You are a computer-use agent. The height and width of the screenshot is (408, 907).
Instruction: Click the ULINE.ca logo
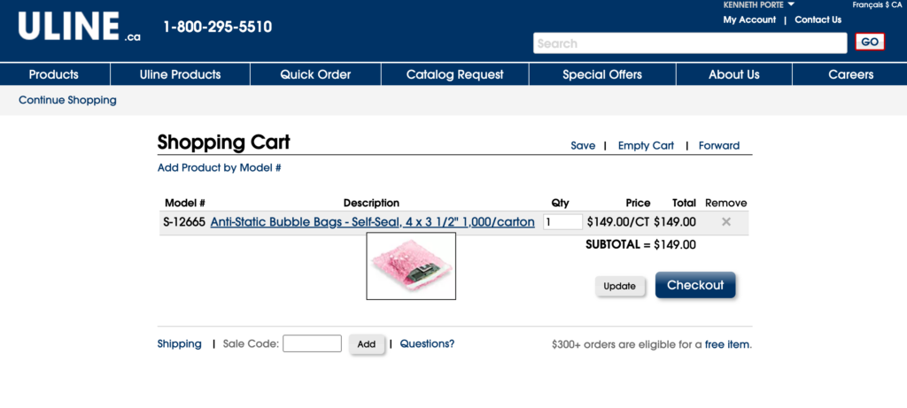79,27
